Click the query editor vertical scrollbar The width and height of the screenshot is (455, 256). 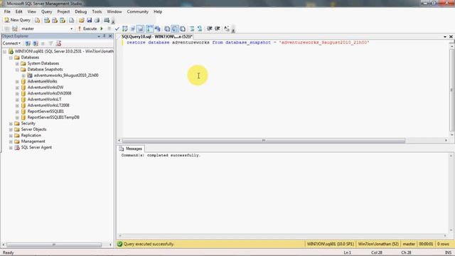click(x=451, y=90)
